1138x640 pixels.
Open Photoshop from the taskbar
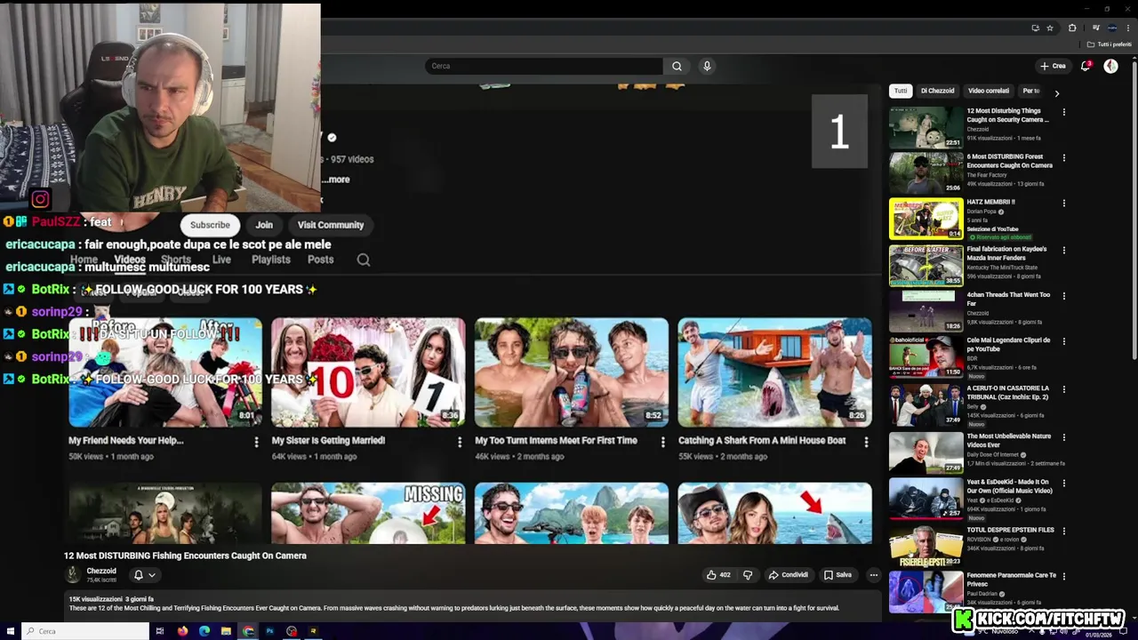click(269, 631)
